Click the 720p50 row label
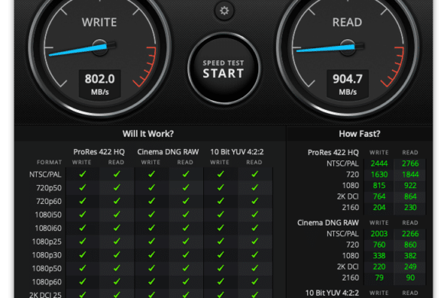 pos(49,188)
